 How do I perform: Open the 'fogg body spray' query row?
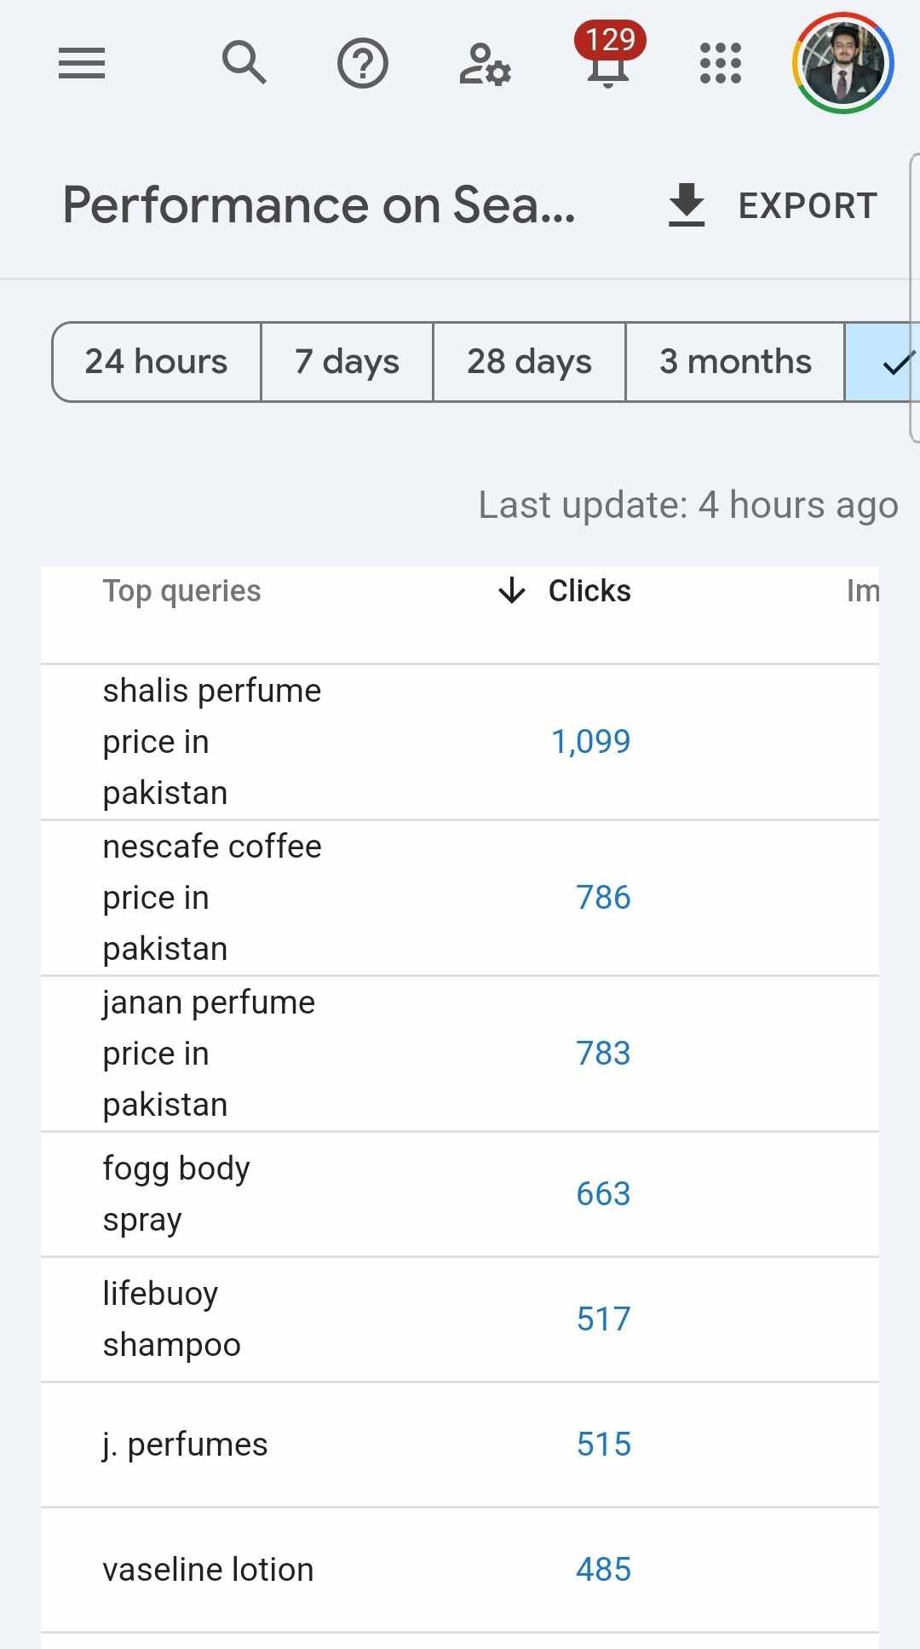pos(176,1194)
